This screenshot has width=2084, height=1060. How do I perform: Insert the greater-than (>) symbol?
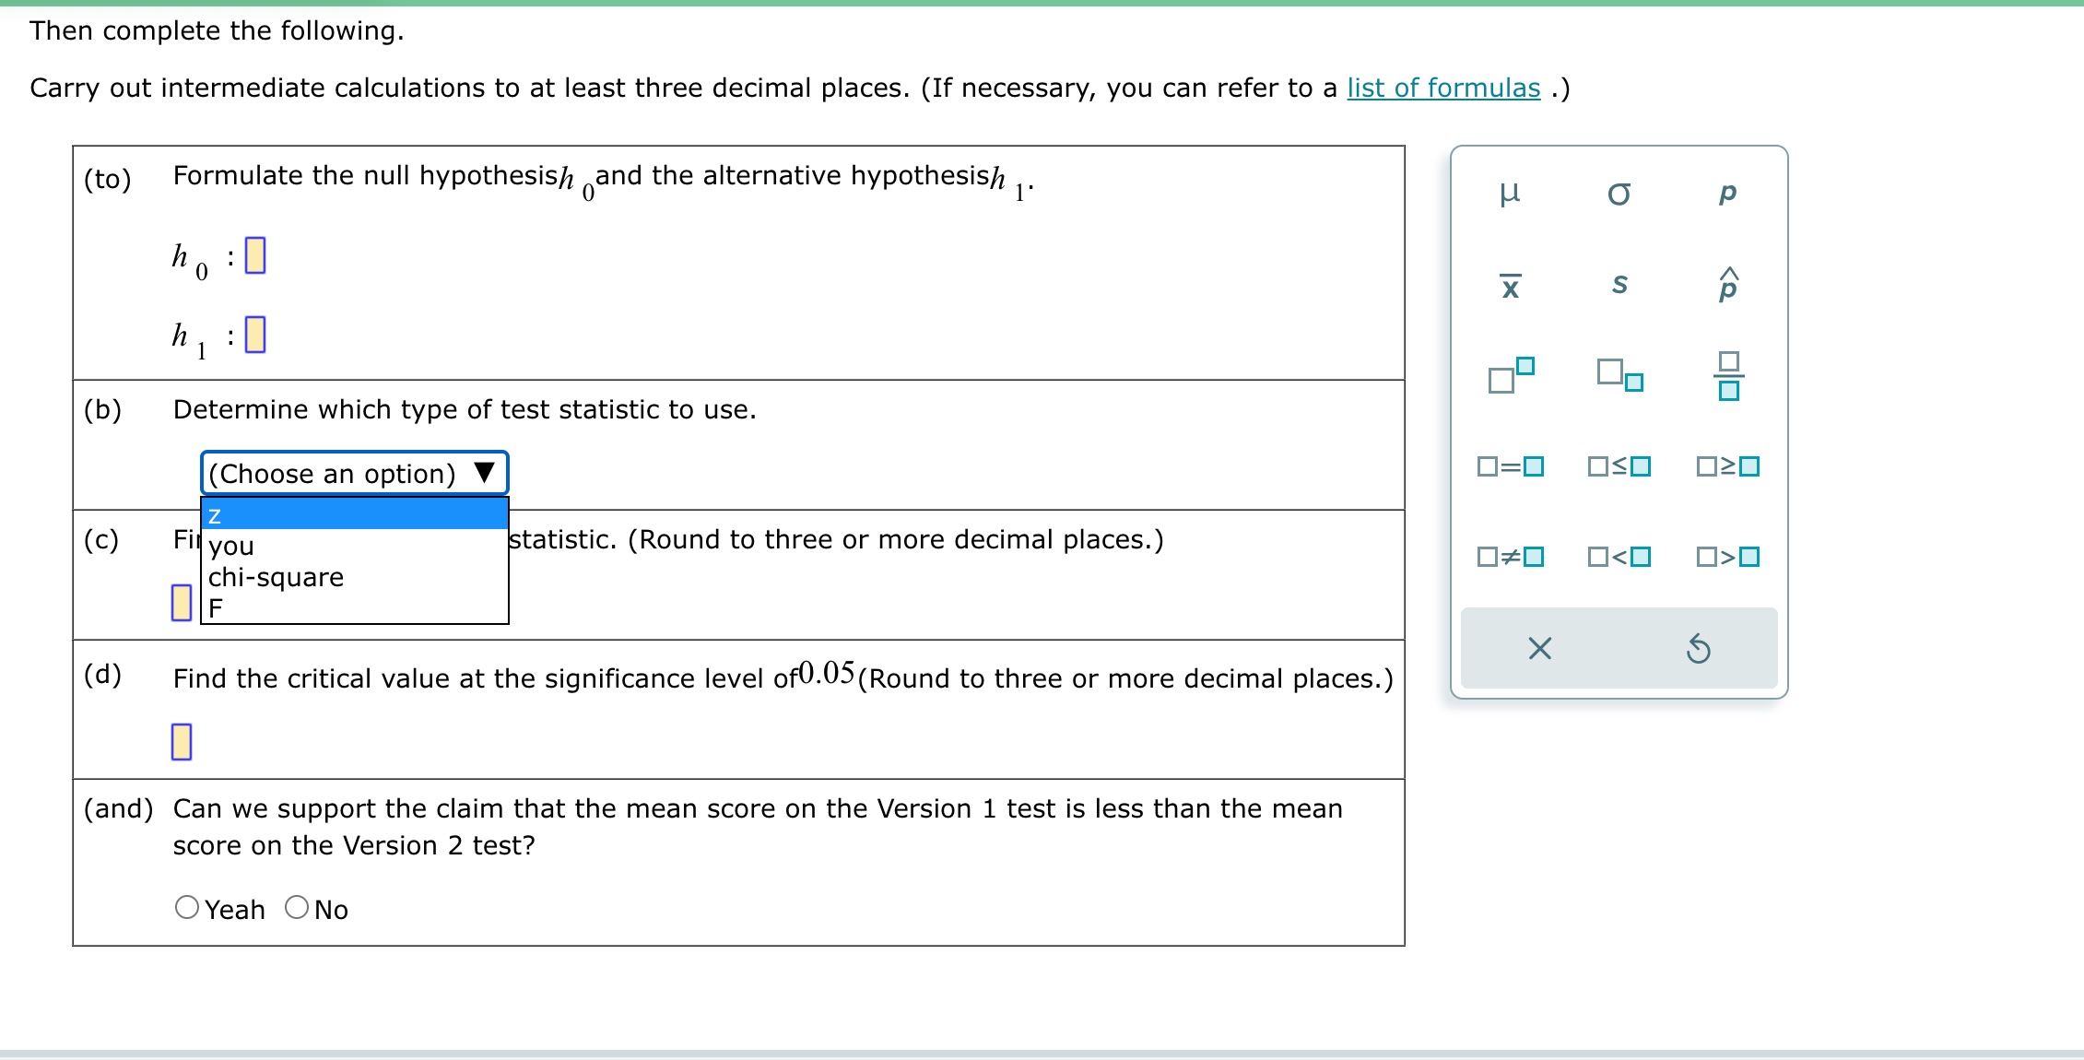(x=1729, y=556)
